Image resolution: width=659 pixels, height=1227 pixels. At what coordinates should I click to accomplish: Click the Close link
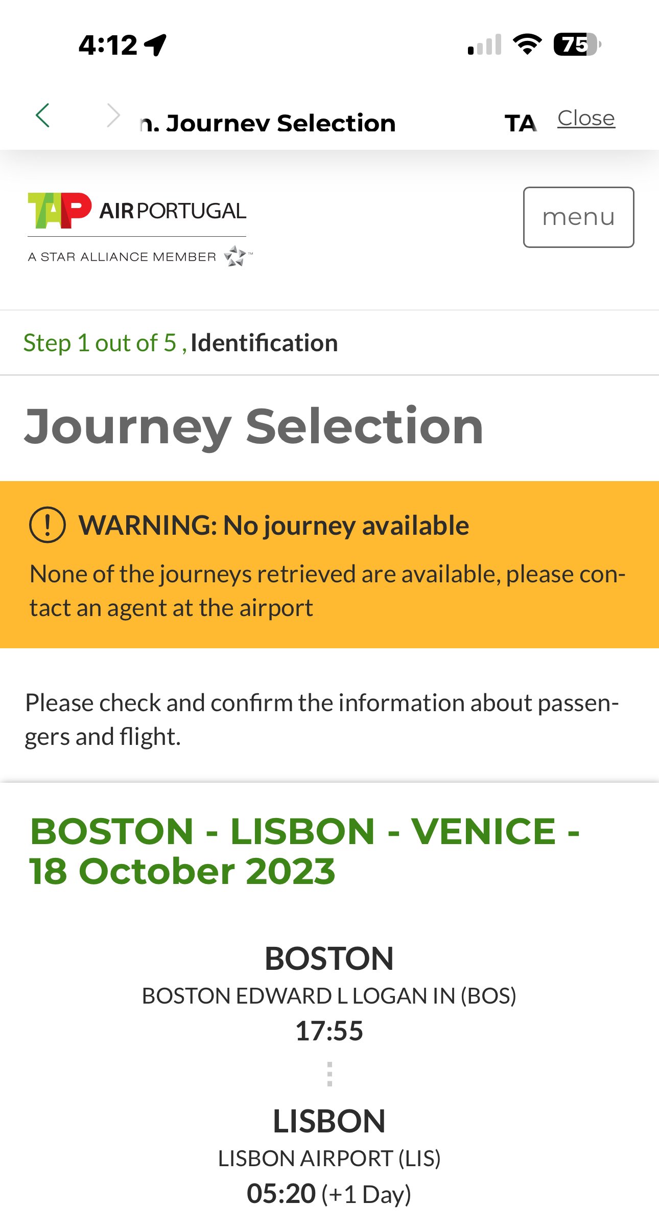pyautogui.click(x=586, y=118)
